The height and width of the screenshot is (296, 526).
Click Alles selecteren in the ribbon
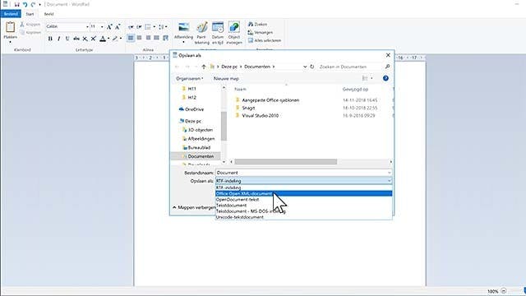coord(265,40)
